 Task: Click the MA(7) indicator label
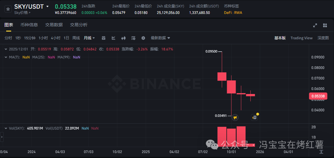point(15,57)
